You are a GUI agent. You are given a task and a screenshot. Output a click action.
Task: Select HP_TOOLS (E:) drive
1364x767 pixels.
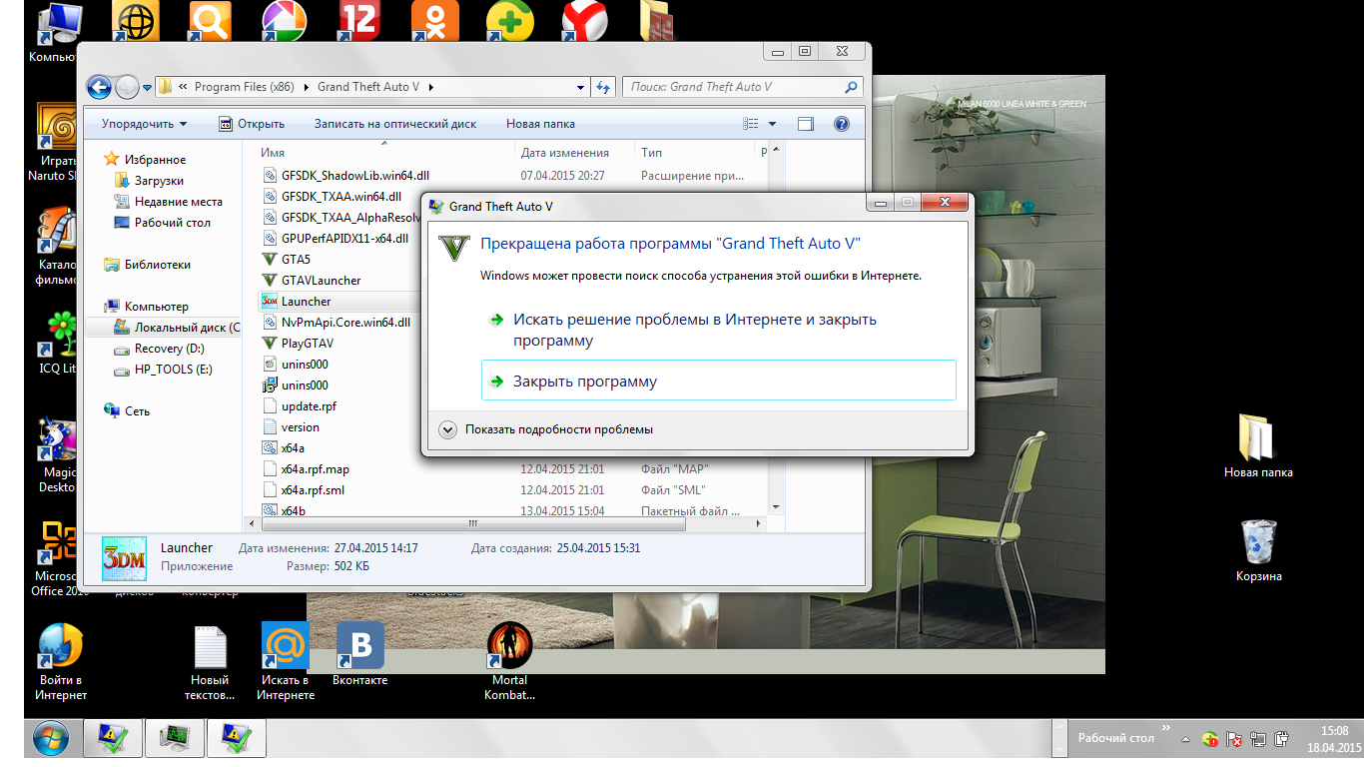[x=163, y=370]
